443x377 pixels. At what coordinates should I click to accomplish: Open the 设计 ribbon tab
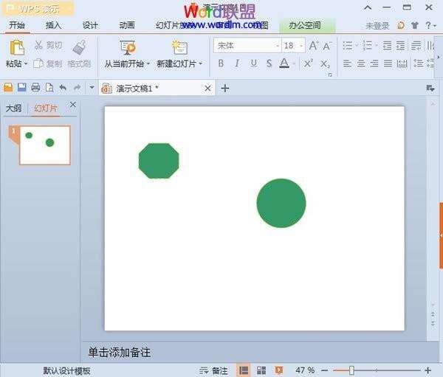[x=90, y=25]
